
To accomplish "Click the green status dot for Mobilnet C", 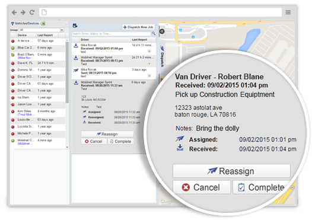I will click(13, 141).
